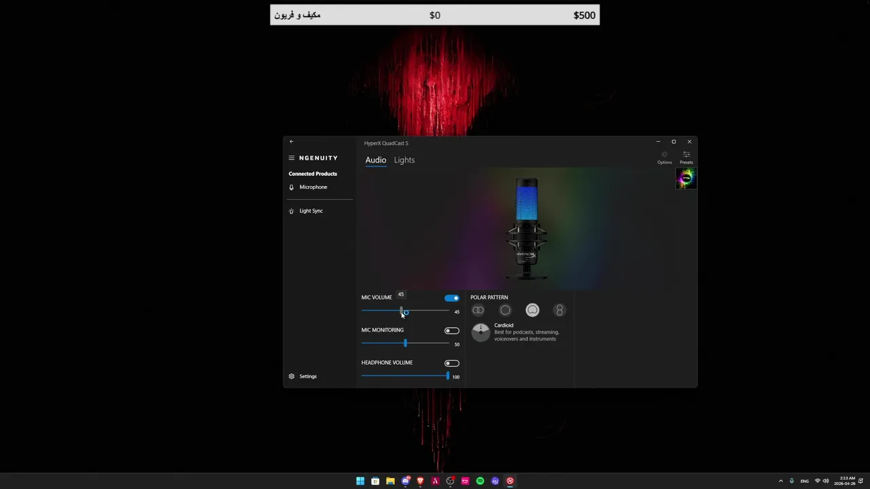Select the omnidirectional polar pattern icon

505,310
